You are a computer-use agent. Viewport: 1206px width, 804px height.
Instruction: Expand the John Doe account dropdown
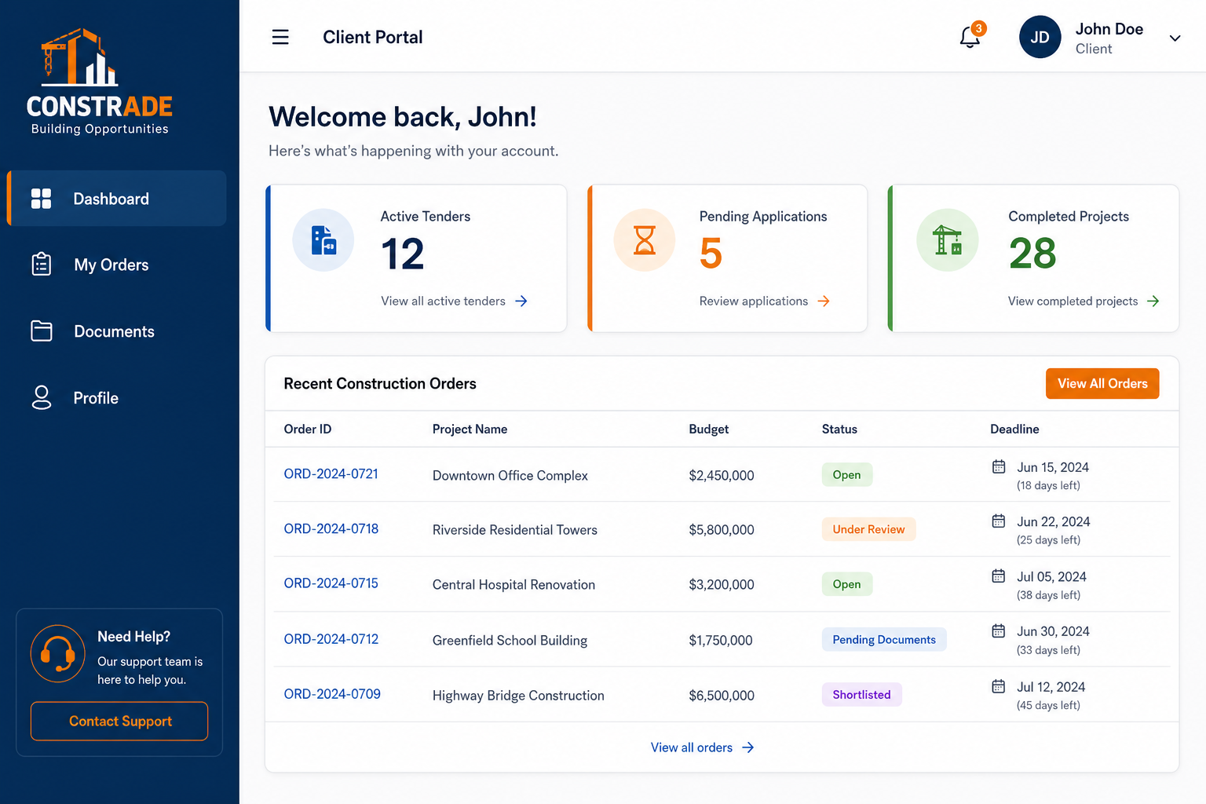pos(1175,38)
